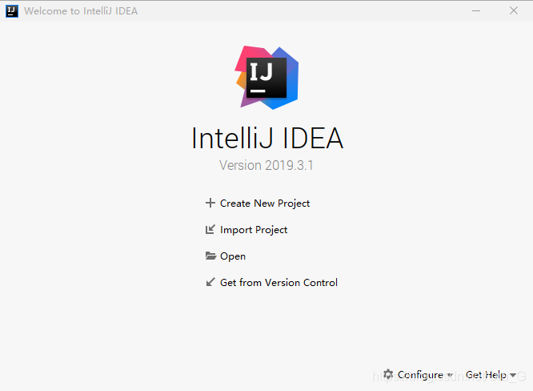Click the IntelliJ IDEA heading text
Screen dimensions: 533x391
click(x=267, y=139)
